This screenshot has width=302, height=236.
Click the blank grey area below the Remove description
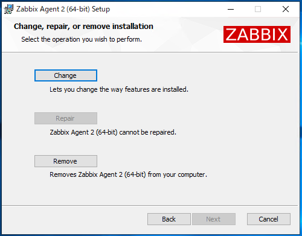[x=150, y=192]
